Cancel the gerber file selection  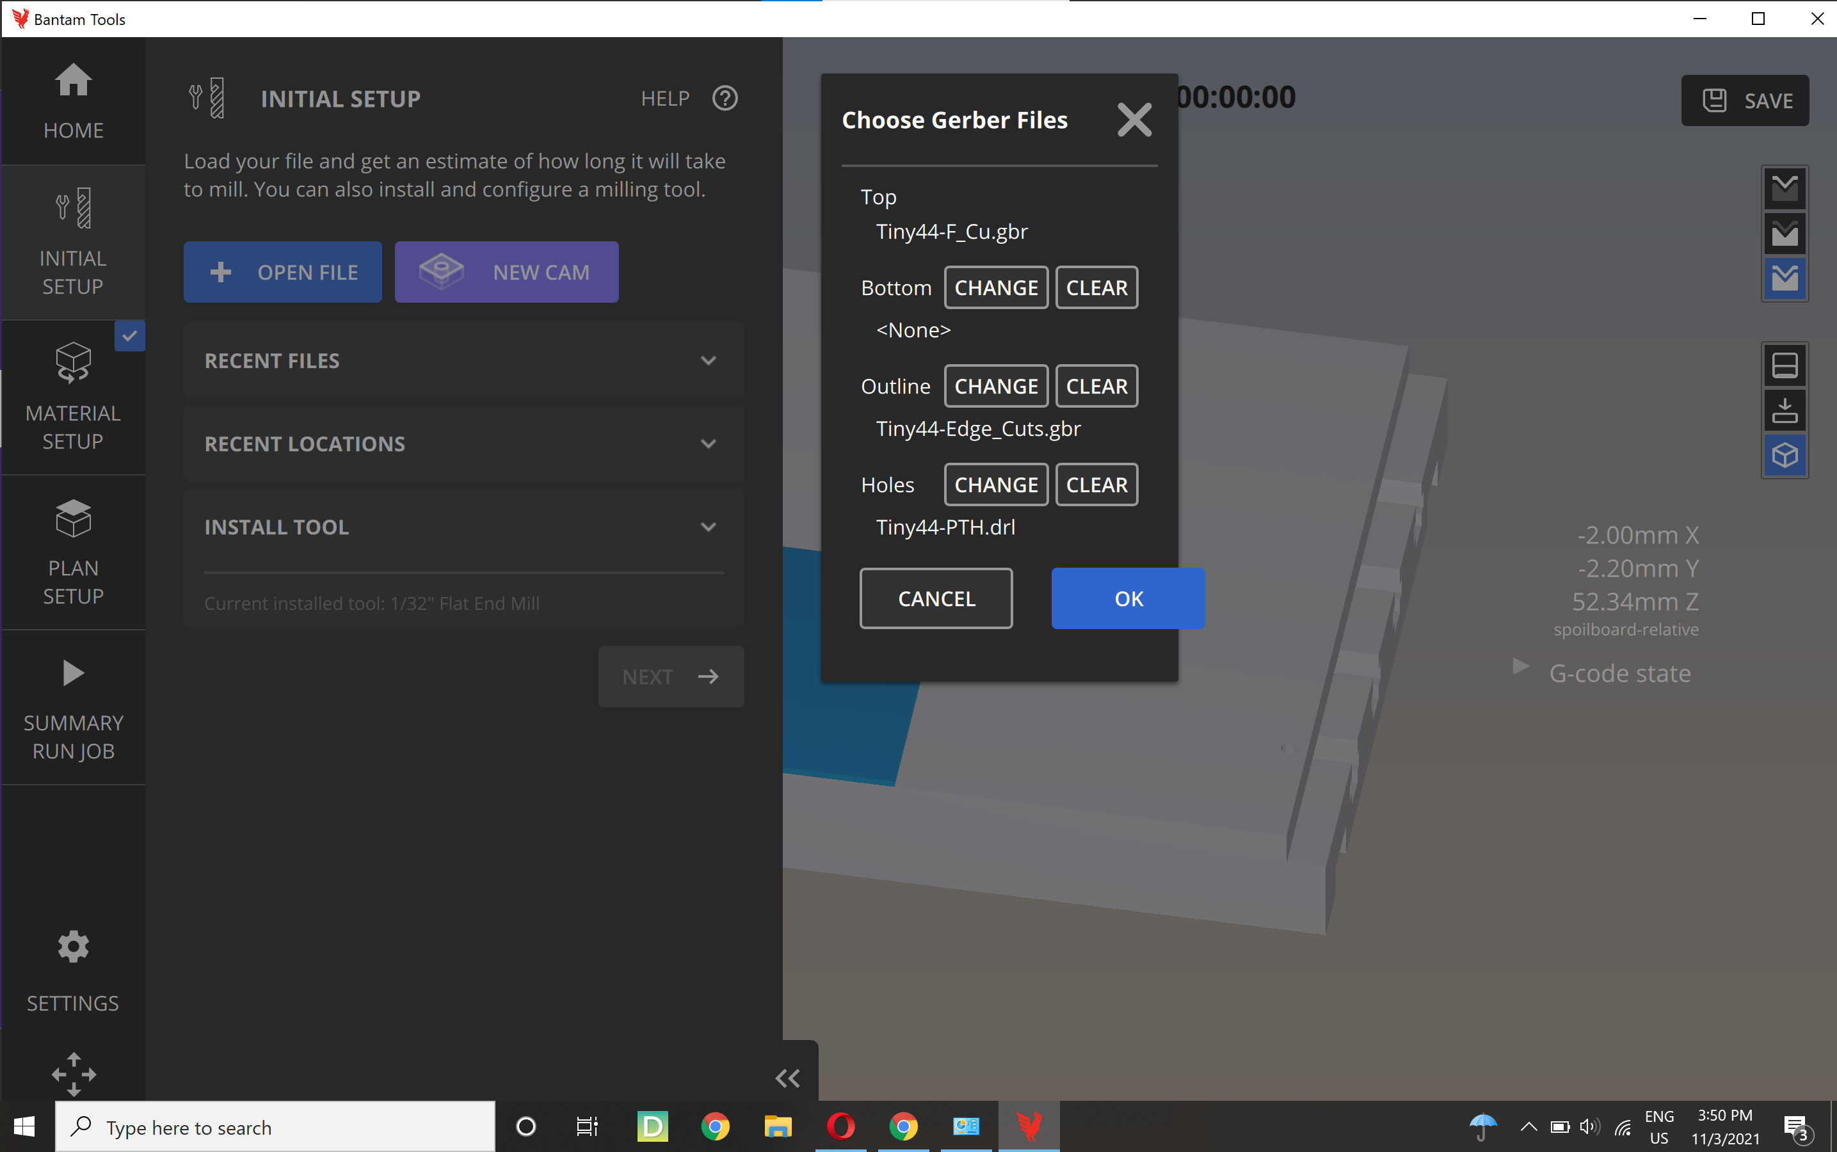(936, 598)
